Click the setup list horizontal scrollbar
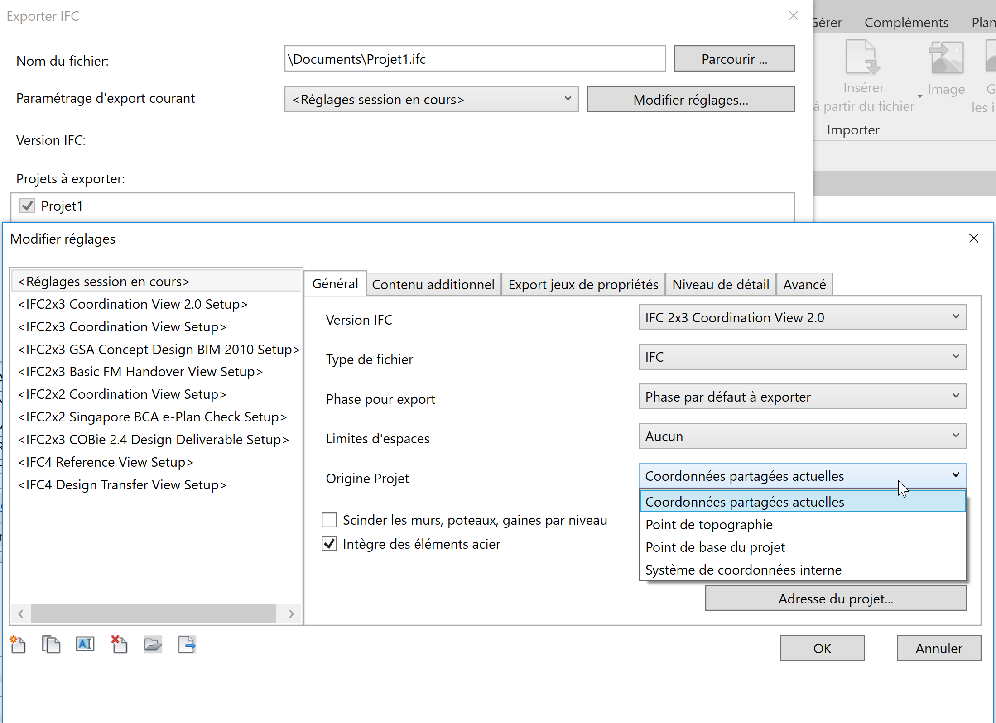The width and height of the screenshot is (996, 723). click(153, 613)
